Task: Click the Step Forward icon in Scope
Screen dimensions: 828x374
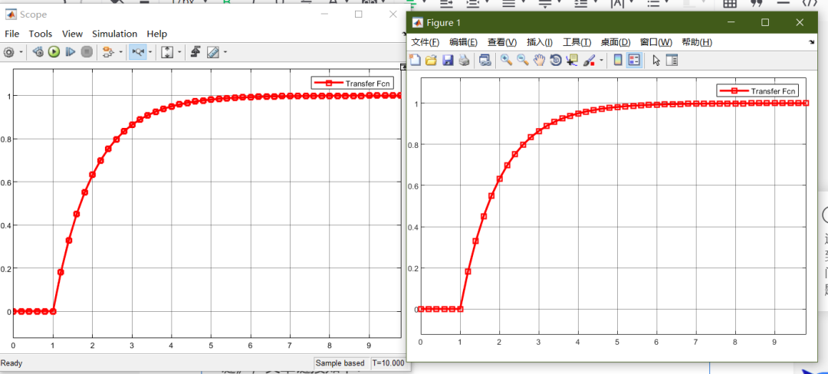Action: pos(71,51)
